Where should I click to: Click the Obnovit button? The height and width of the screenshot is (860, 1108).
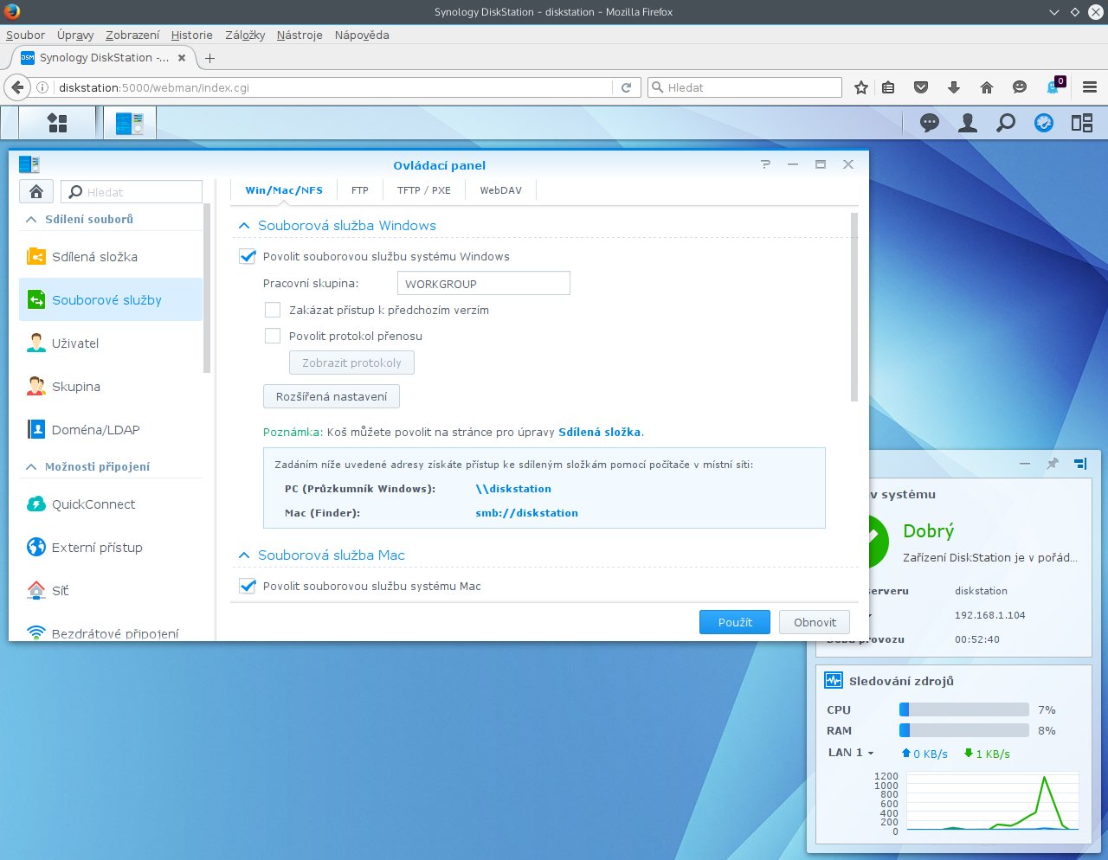(815, 622)
